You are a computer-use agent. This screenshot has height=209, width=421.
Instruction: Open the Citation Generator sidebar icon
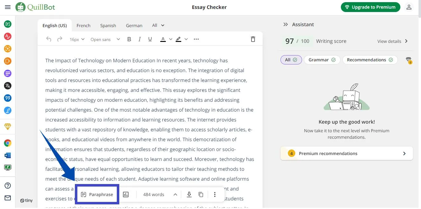point(7,98)
